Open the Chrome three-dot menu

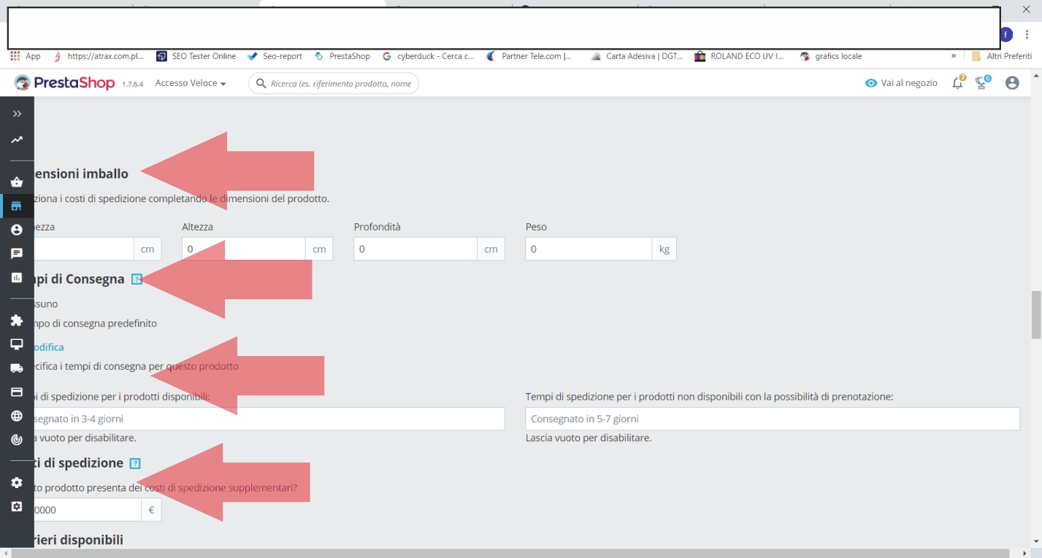coord(1027,34)
